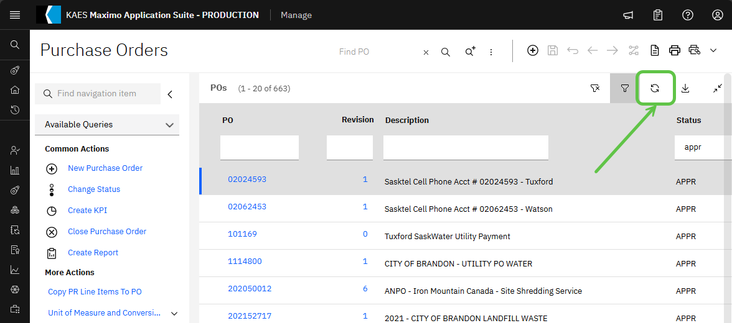Click the refresh icon in POs table
The width and height of the screenshot is (732, 323).
pos(655,88)
